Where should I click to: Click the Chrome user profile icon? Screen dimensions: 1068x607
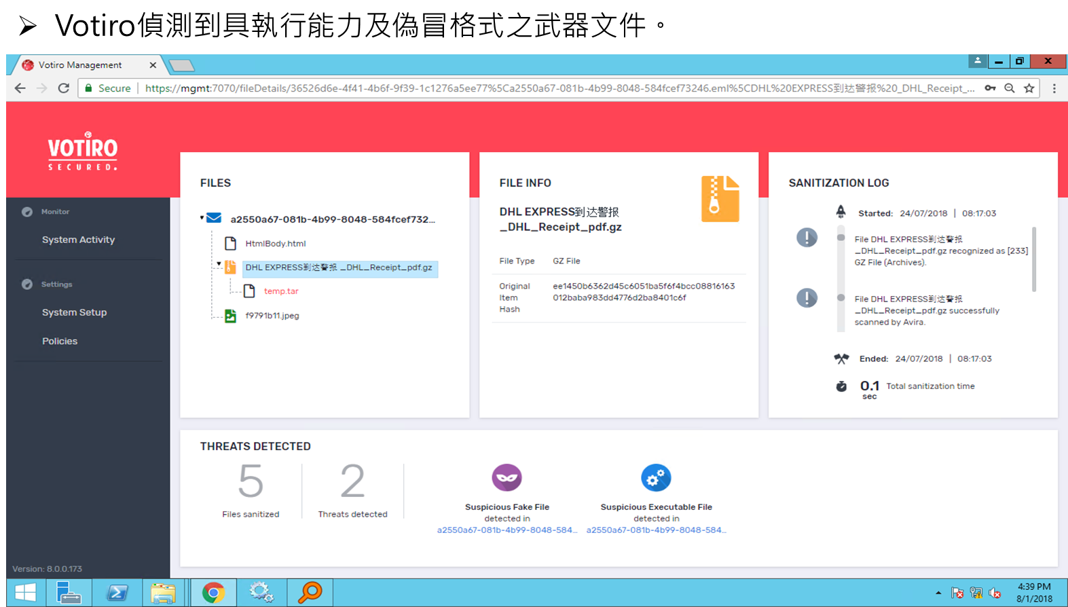[978, 61]
